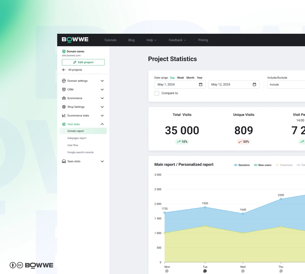This screenshot has width=305, height=274.
Task: Click BOWWE watermark logo at bottom left
Action: coord(39,265)
